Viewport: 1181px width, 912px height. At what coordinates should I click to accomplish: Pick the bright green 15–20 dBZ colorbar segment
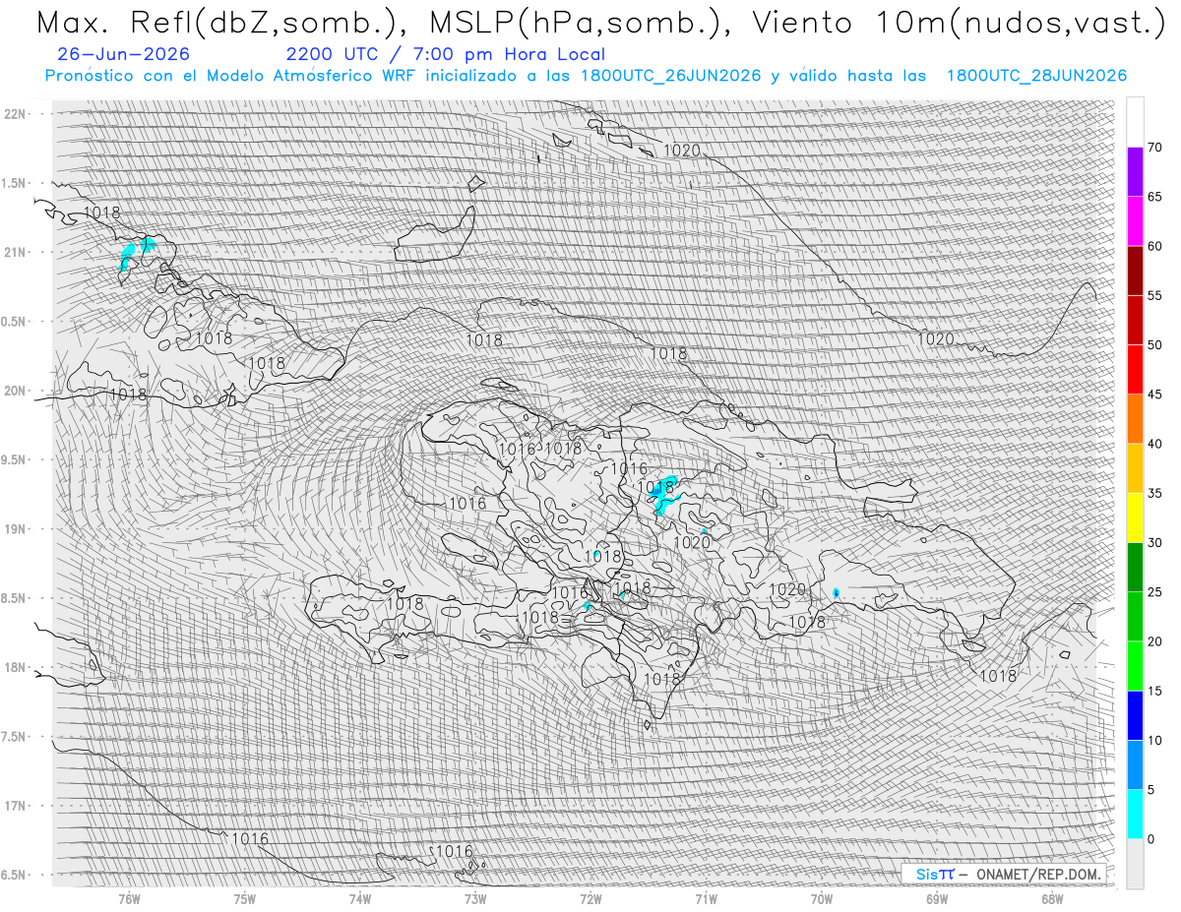(1135, 666)
